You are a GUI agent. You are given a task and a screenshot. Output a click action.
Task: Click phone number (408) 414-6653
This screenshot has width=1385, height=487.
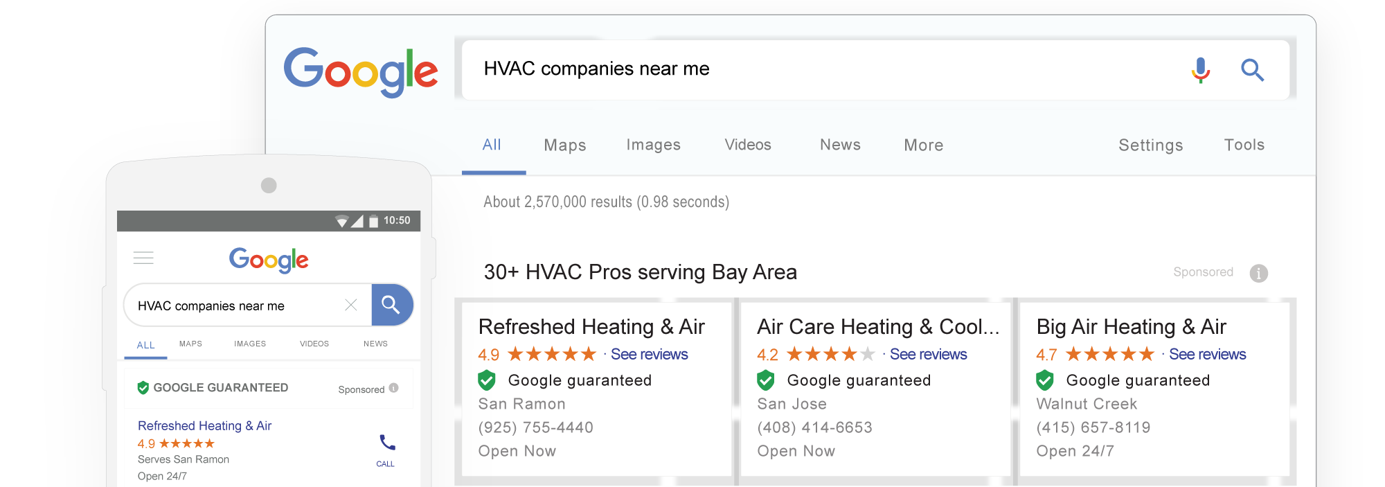pos(814,427)
